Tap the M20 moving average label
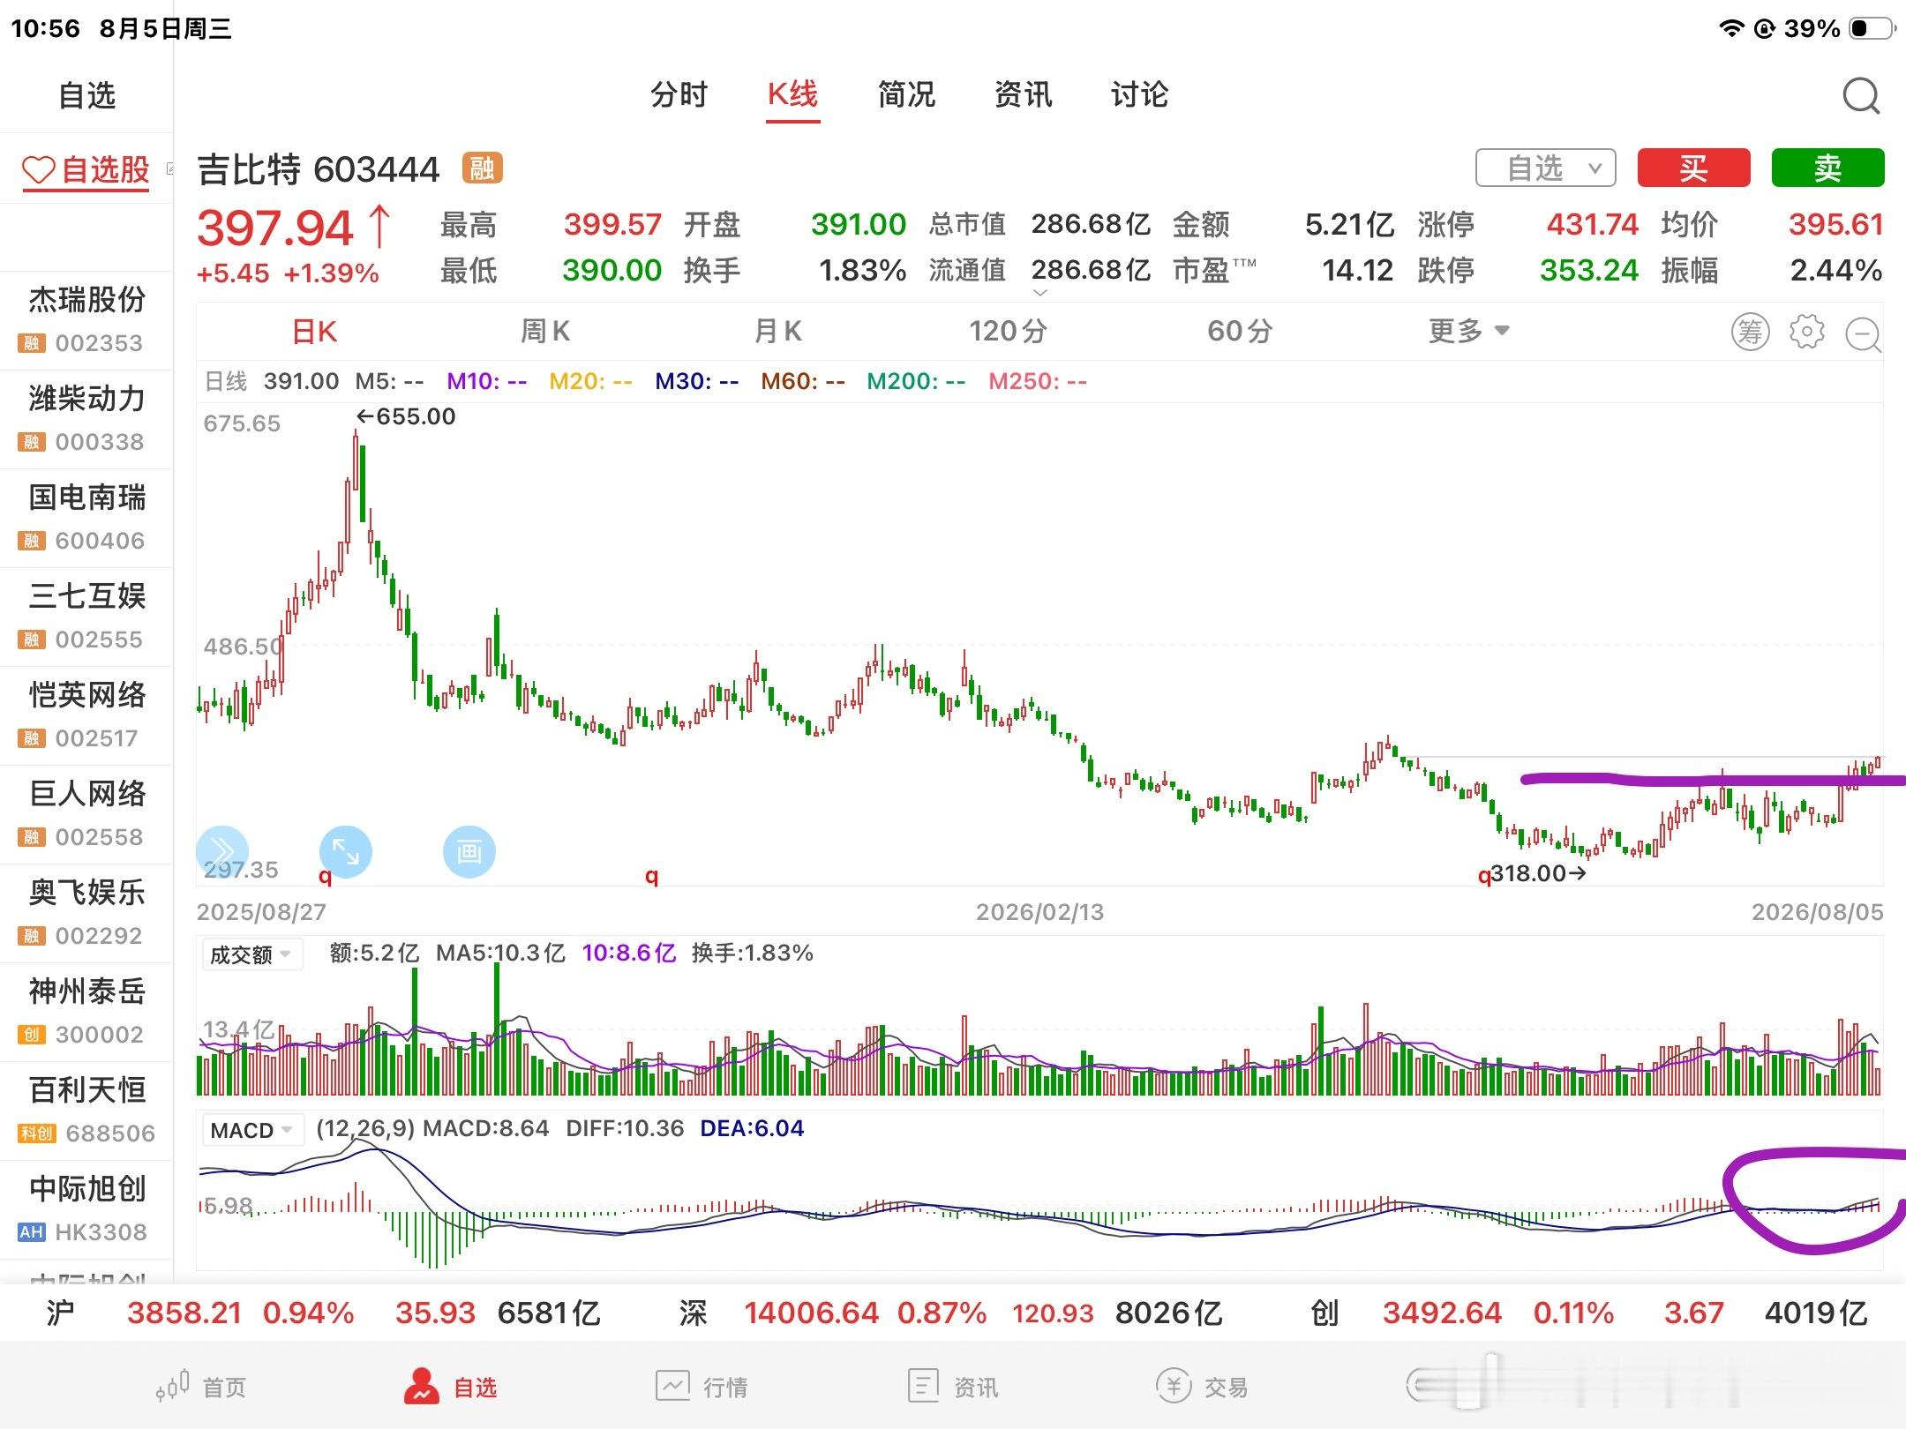Viewport: 1906px width, 1429px height. tap(590, 381)
